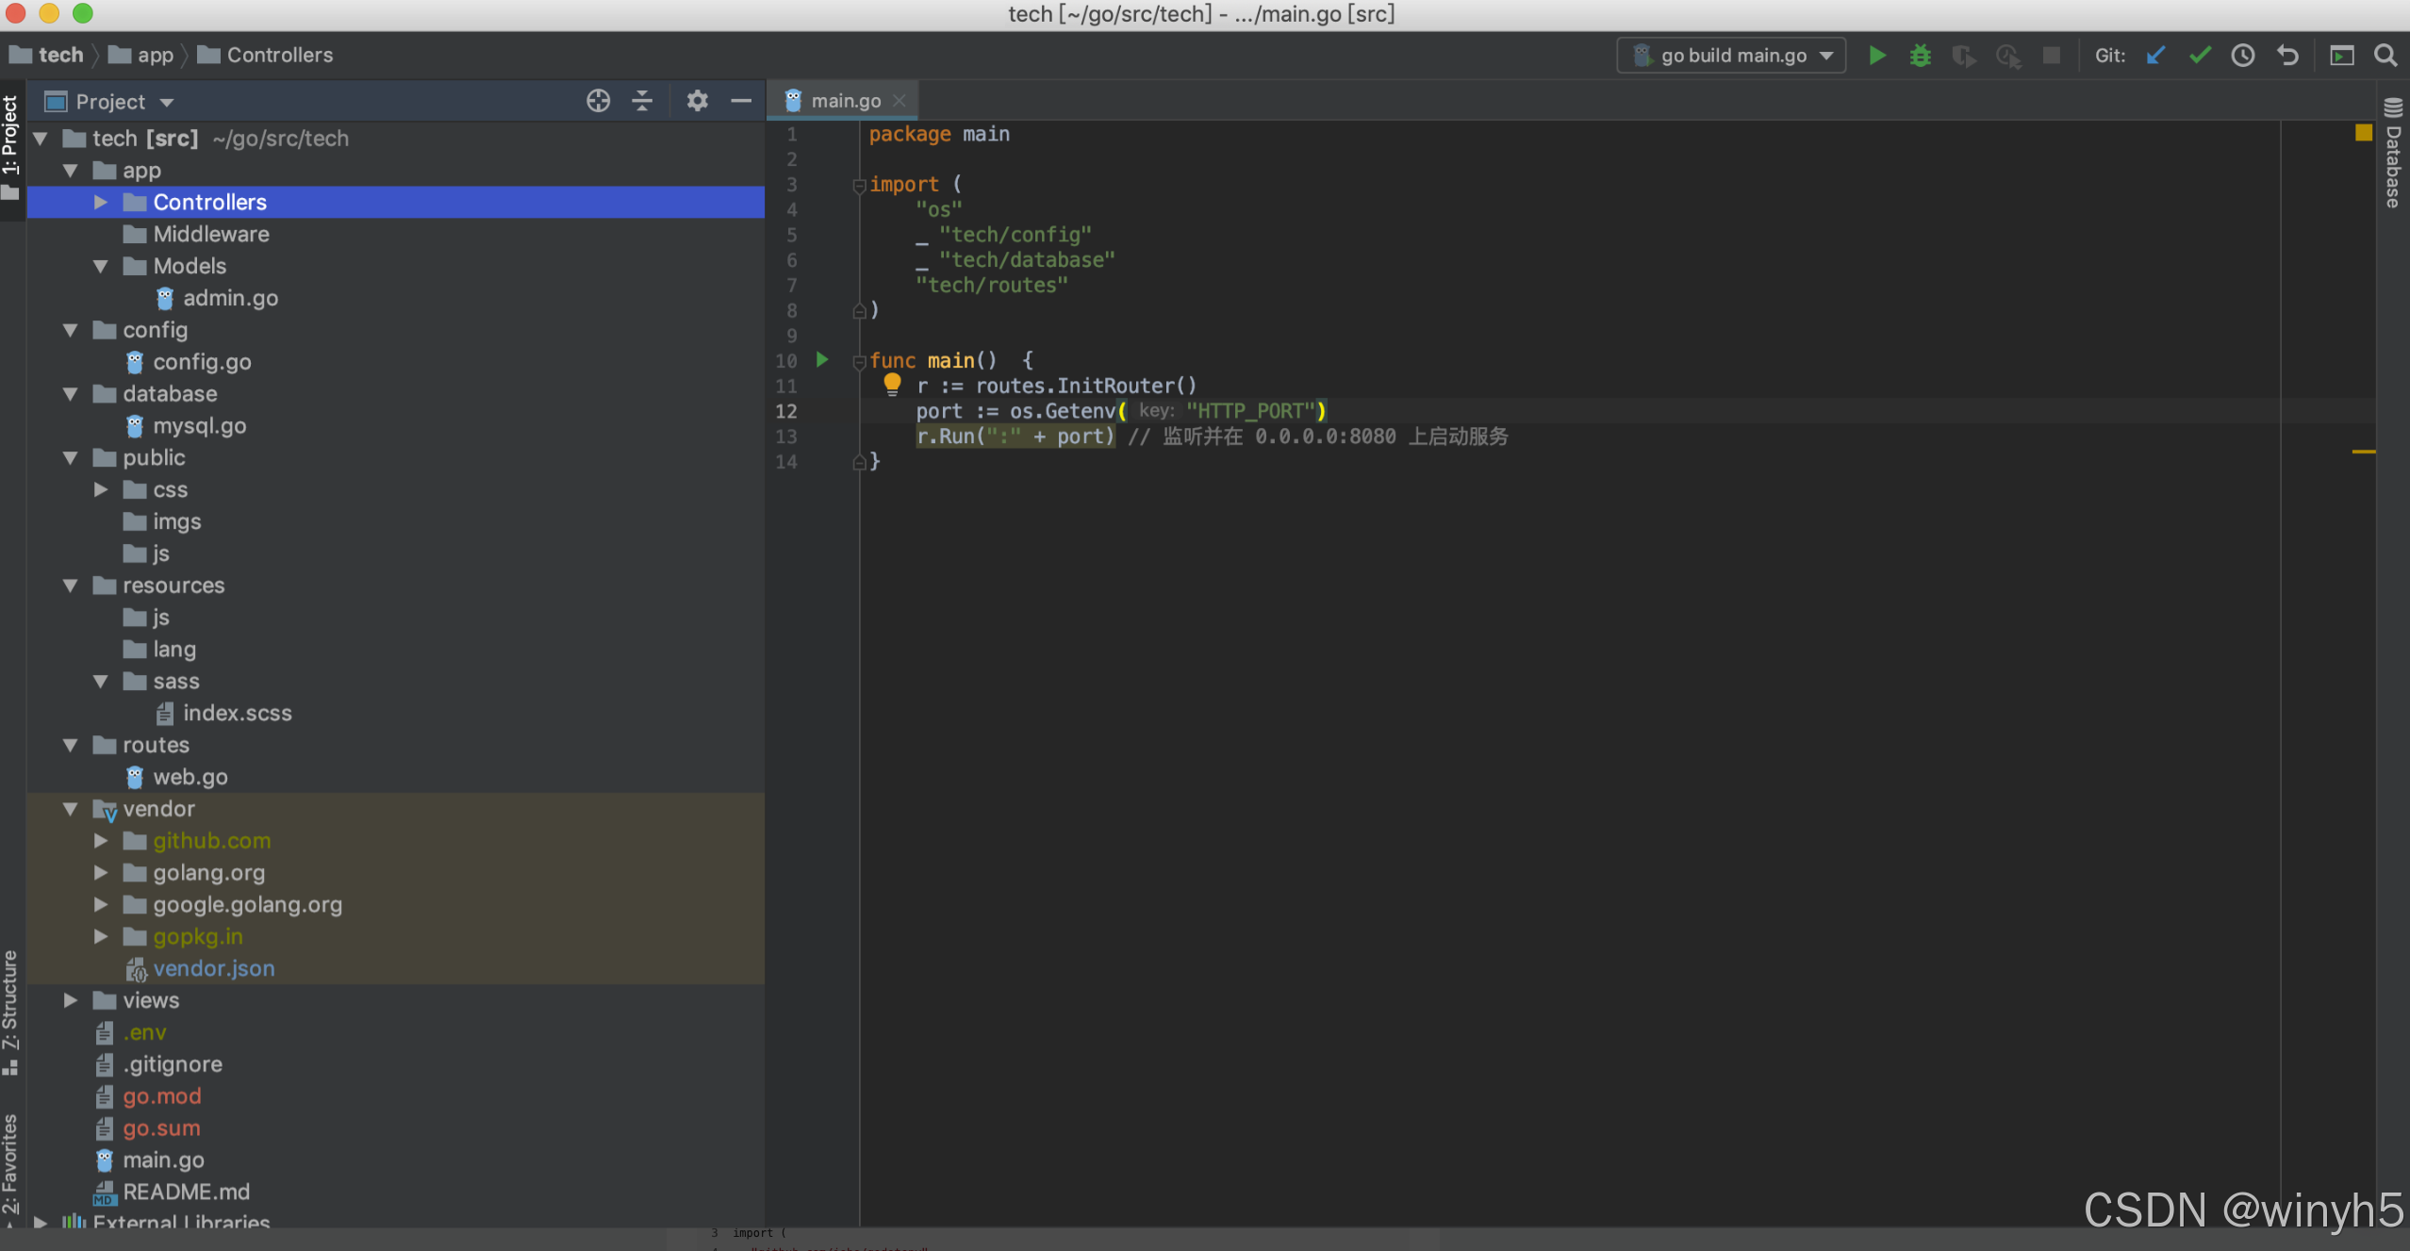This screenshot has height=1251, width=2410.
Task: Click run gutter arrow on line 10
Action: point(822,359)
